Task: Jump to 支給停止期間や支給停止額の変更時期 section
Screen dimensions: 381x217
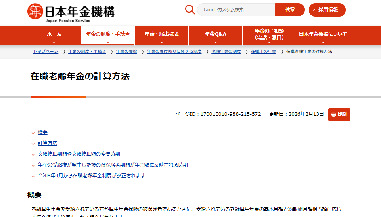Action: tap(79, 154)
